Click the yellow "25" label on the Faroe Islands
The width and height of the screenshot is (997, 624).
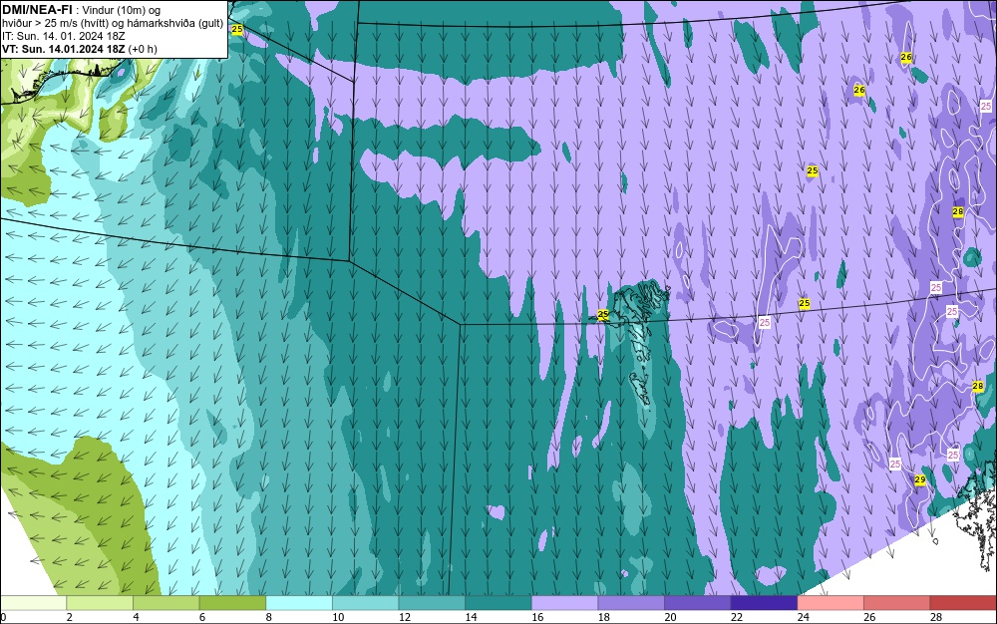603,314
